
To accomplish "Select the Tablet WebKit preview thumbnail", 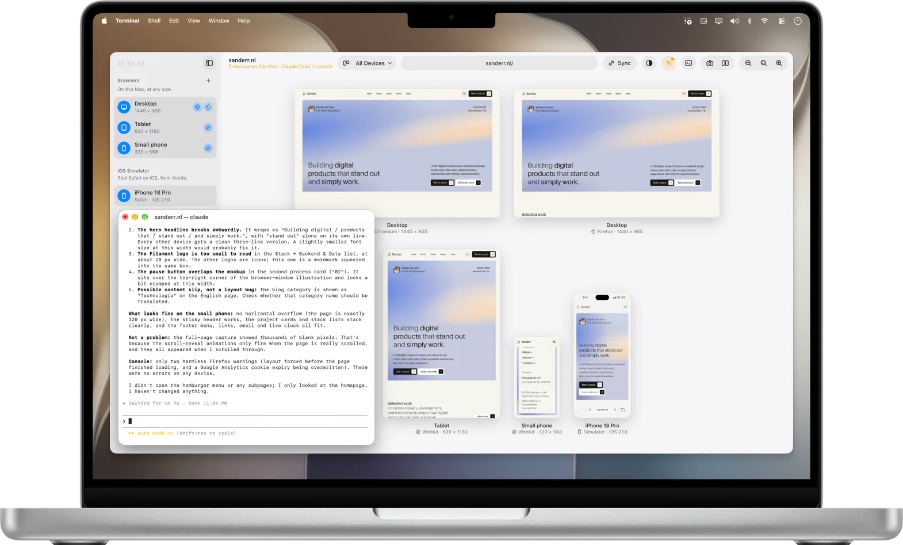I will pyautogui.click(x=442, y=334).
